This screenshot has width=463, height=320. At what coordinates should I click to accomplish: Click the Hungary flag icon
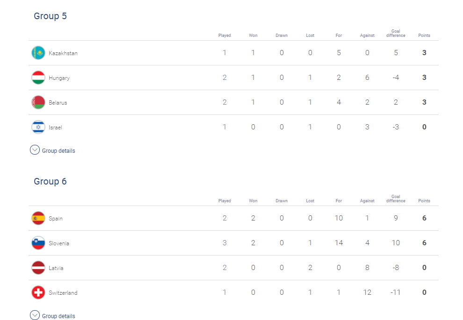point(38,78)
